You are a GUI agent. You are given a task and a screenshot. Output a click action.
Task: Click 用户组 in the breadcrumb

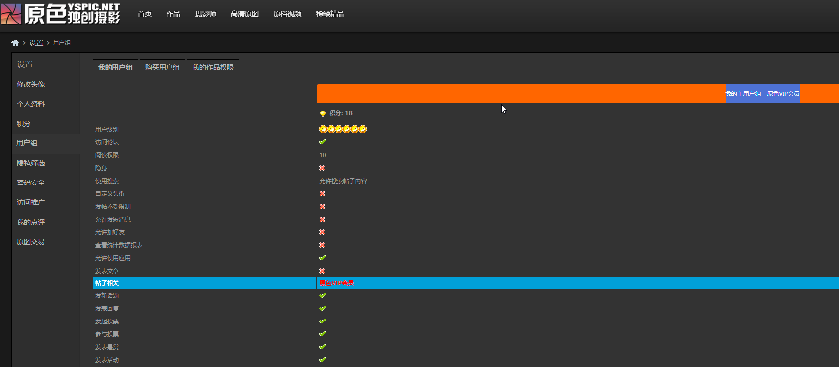tap(62, 43)
